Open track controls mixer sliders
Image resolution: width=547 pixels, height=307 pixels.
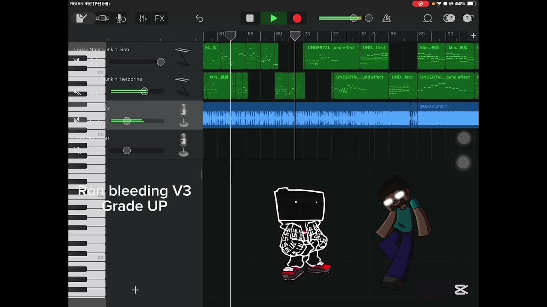click(x=143, y=18)
